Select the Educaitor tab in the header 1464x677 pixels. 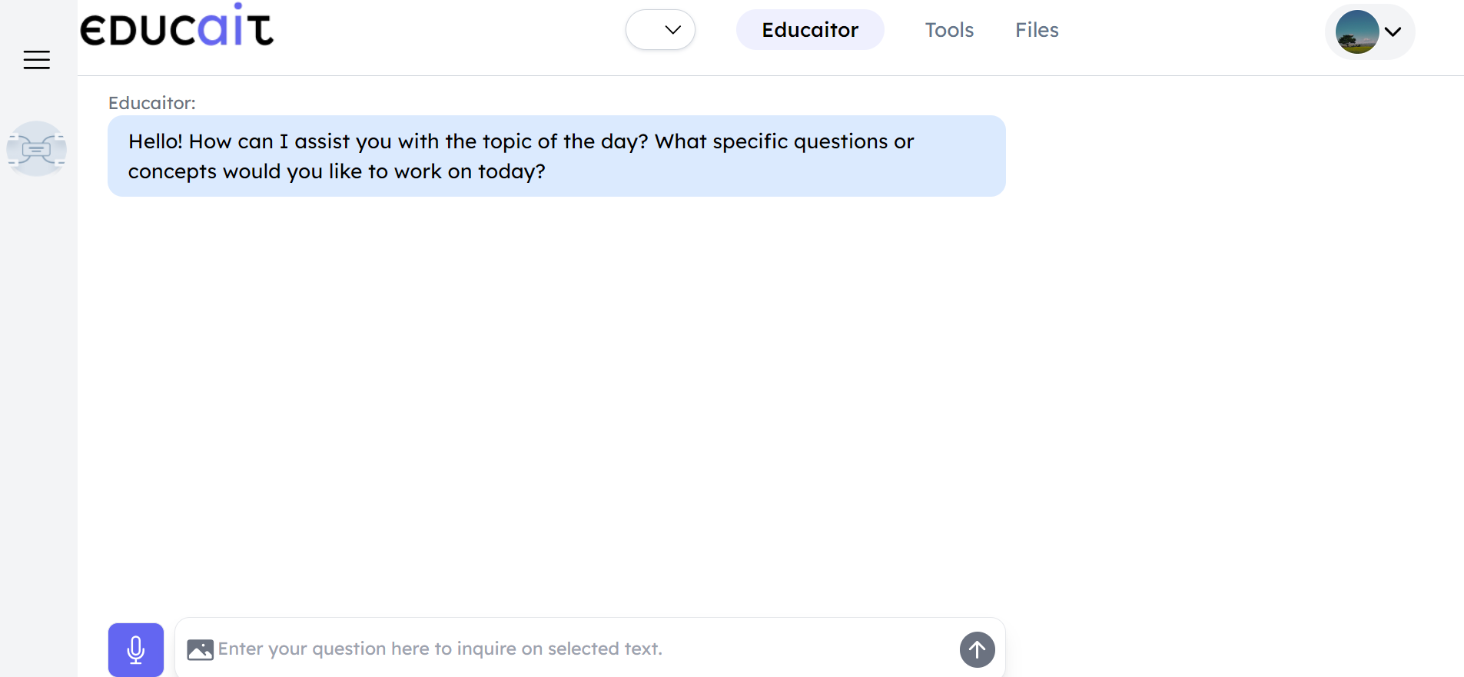coord(810,30)
